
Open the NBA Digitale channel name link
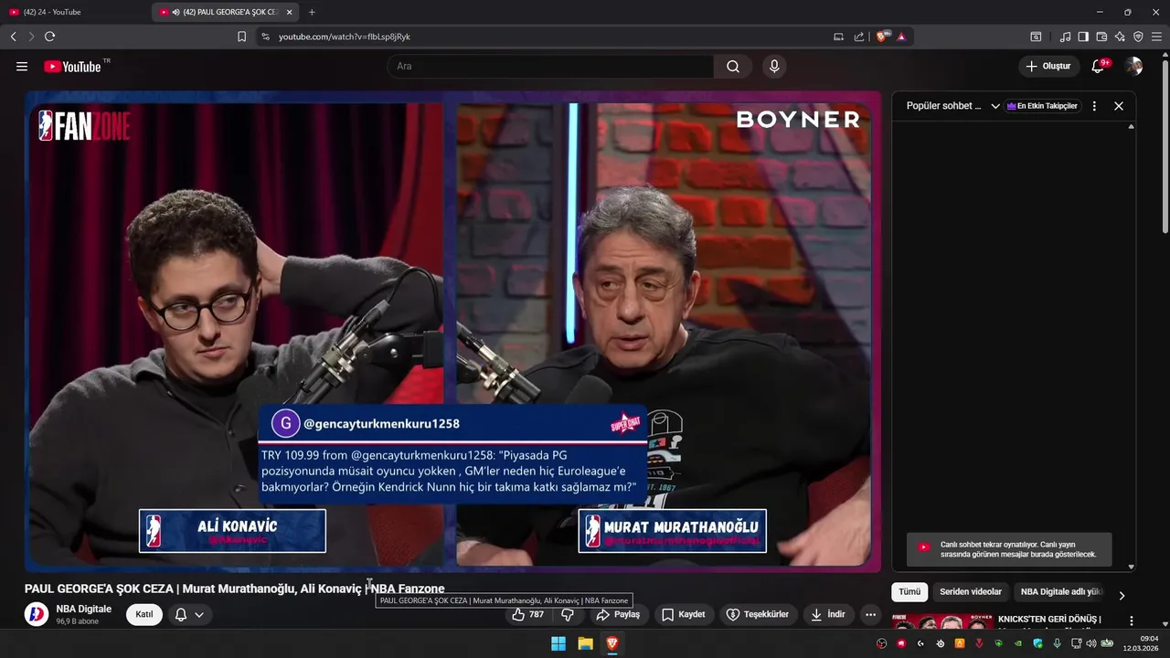84,609
